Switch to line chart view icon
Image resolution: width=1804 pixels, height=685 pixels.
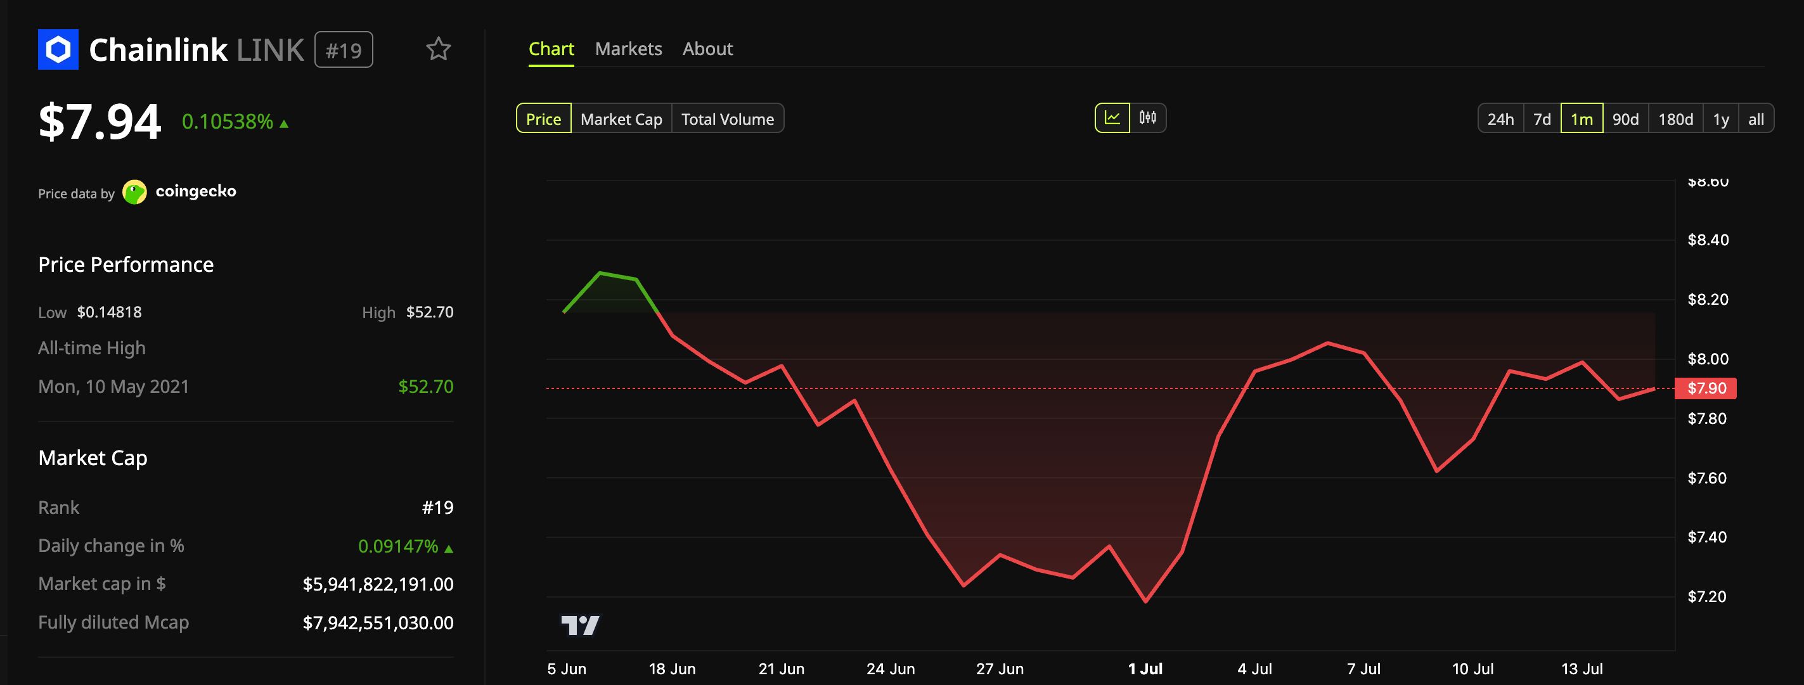click(1112, 118)
